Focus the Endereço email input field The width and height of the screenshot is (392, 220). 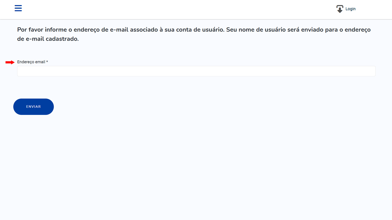coord(196,71)
